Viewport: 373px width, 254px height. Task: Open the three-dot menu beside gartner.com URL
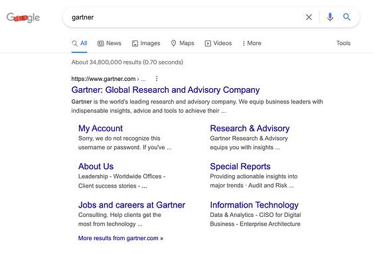(157, 78)
